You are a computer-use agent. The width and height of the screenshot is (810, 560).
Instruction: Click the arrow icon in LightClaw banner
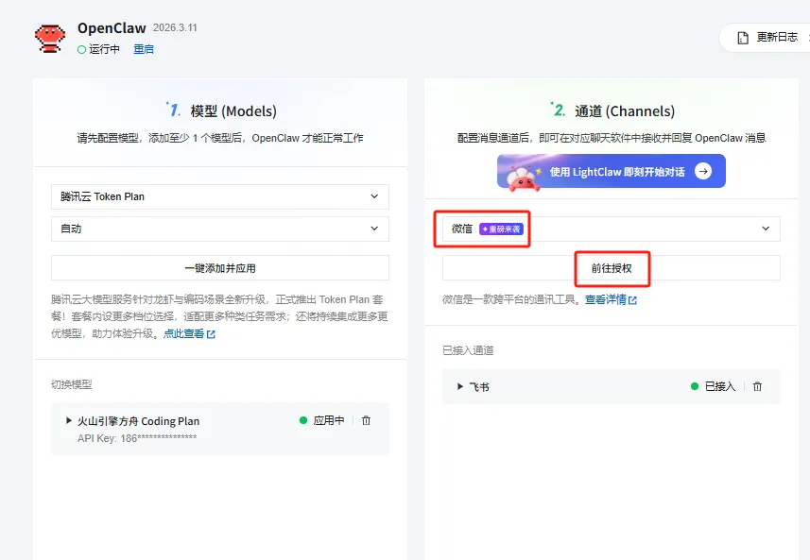click(703, 171)
